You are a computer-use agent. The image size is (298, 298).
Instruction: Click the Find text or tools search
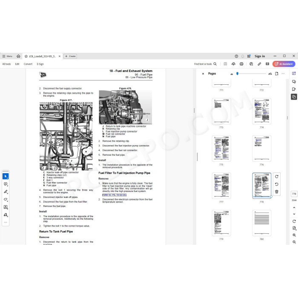click(205, 64)
